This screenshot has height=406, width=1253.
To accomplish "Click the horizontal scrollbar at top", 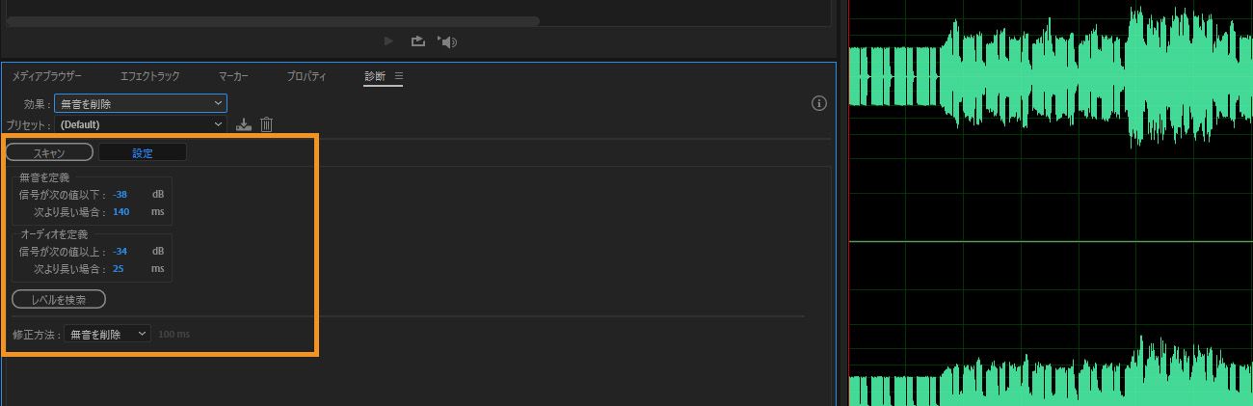I will click(x=272, y=20).
